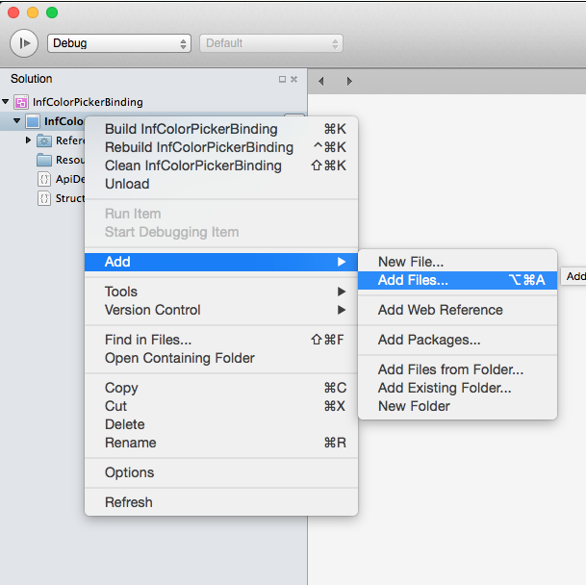586x585 pixels.
Task: Select the ApiDe file row
Action: pos(42,179)
